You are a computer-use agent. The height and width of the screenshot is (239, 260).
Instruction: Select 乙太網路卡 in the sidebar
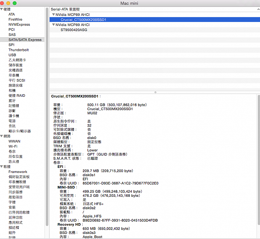click(17, 60)
